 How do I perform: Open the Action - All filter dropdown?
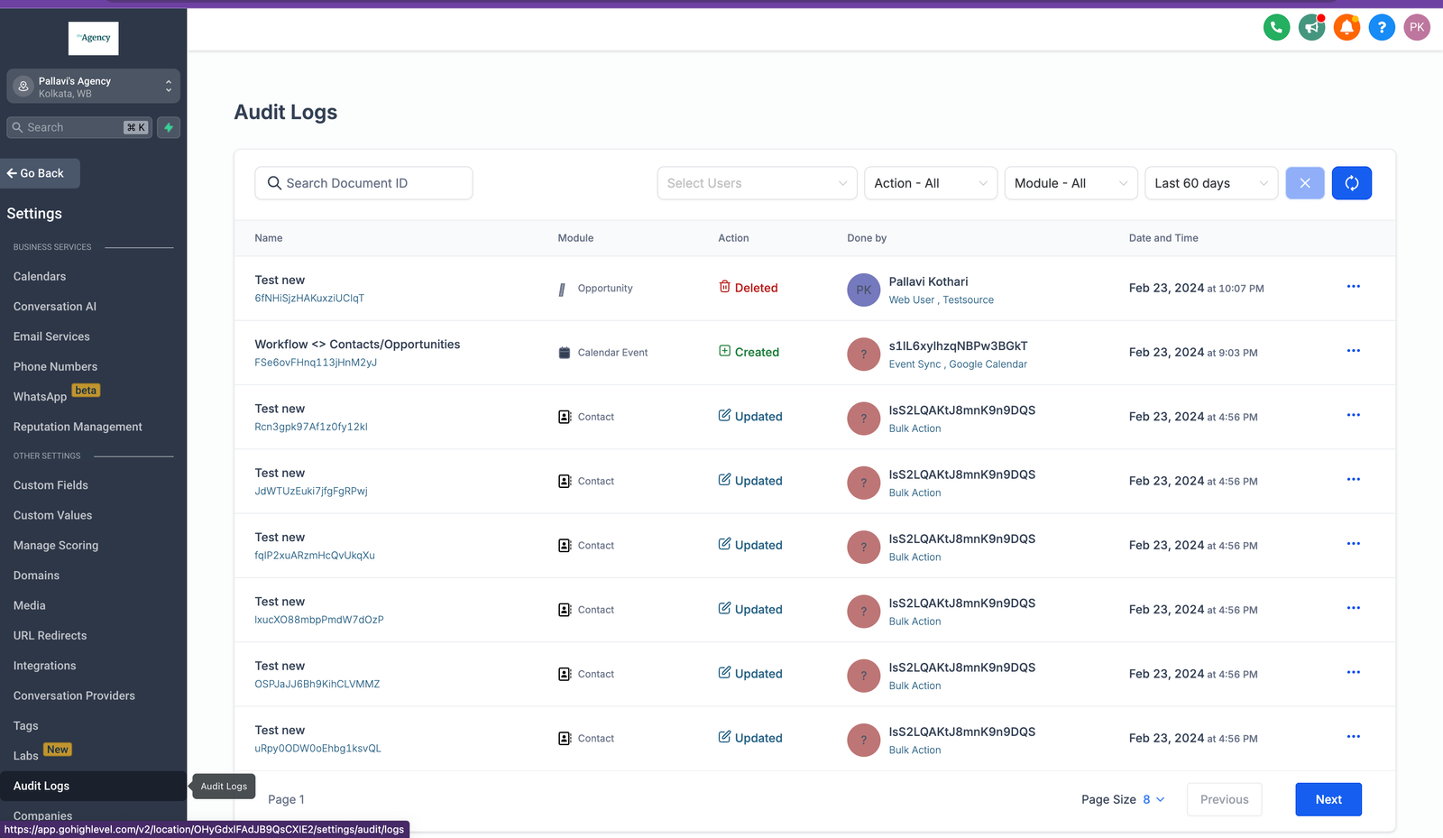tap(930, 183)
